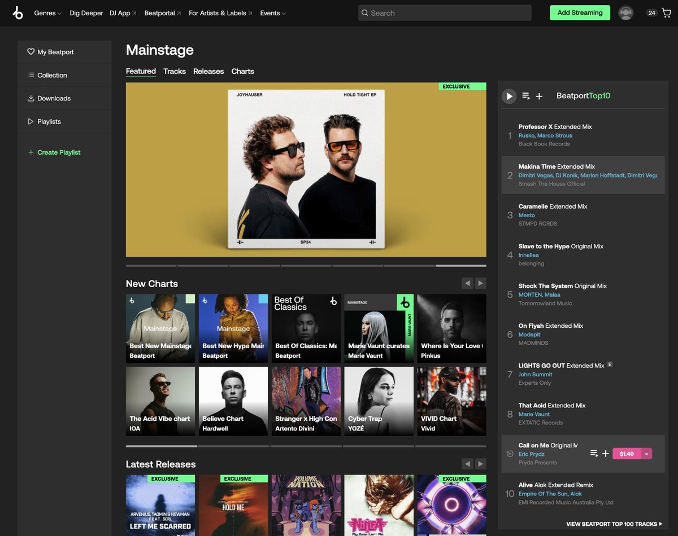Screen dimensions: 678x536
Task: Open cart count badge 24
Action: (652, 13)
